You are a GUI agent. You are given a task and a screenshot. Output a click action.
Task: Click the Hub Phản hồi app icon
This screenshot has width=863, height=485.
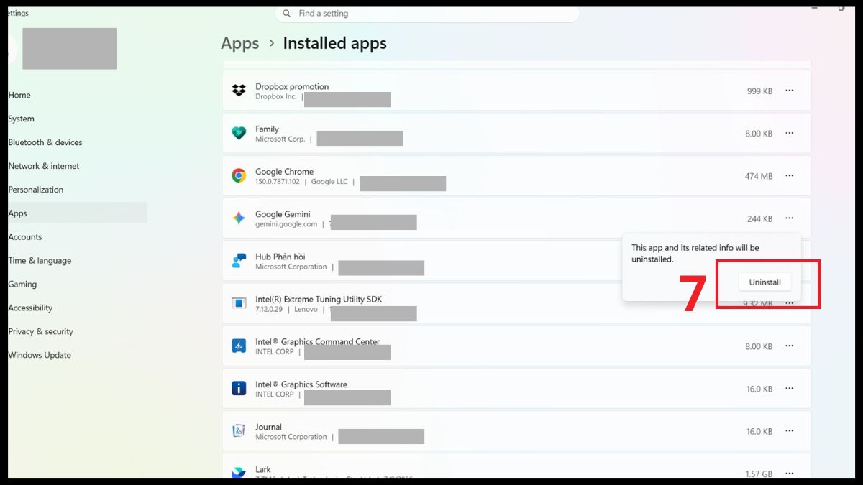[239, 261]
